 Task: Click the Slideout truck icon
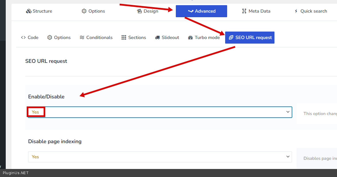coord(157,38)
